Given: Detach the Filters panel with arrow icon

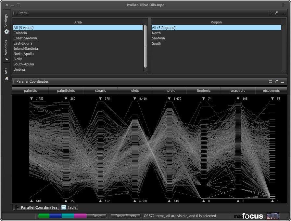Looking at the screenshot, I should (x=276, y=13).
